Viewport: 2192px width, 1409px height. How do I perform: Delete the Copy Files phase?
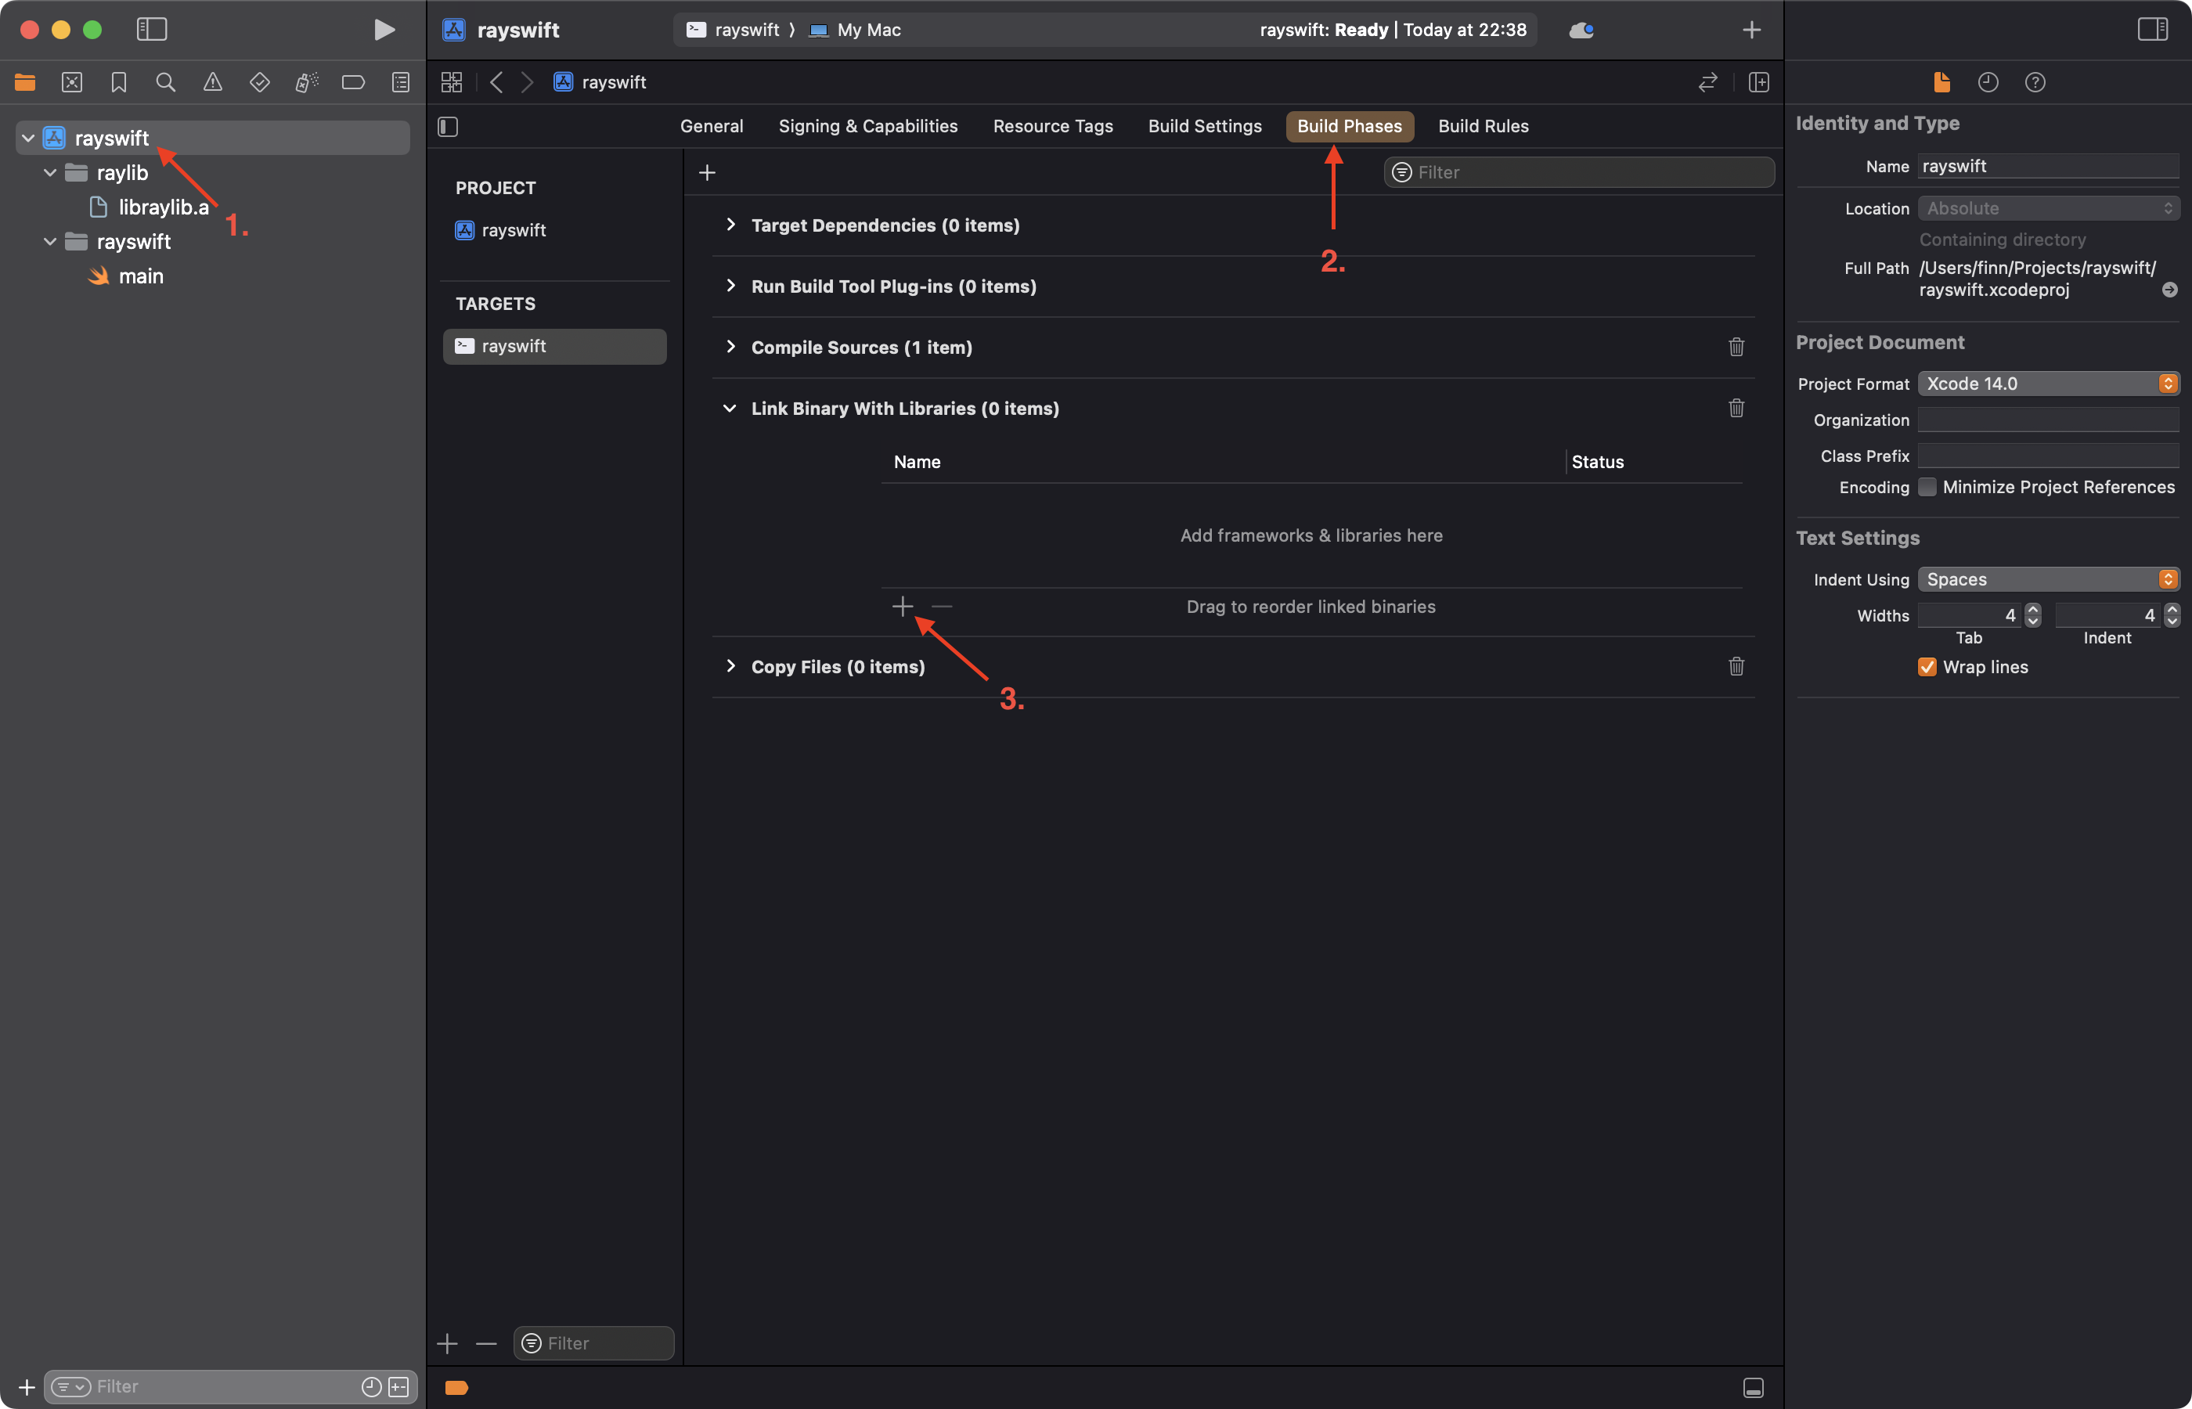click(x=1736, y=666)
